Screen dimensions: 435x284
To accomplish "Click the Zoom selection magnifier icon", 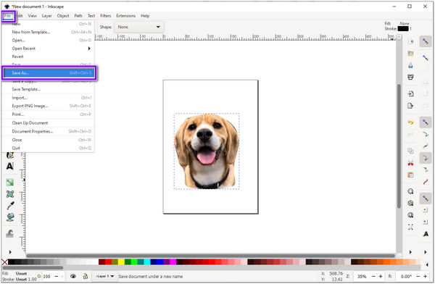I will [411, 191].
